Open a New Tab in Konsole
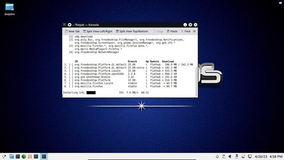Viewport: 284px width, 160px height. [x=72, y=32]
